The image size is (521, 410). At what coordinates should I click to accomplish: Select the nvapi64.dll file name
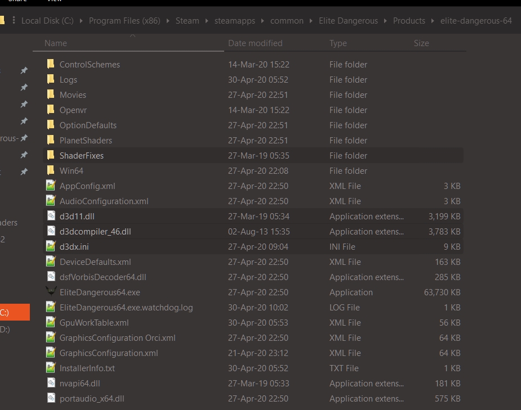tap(80, 384)
